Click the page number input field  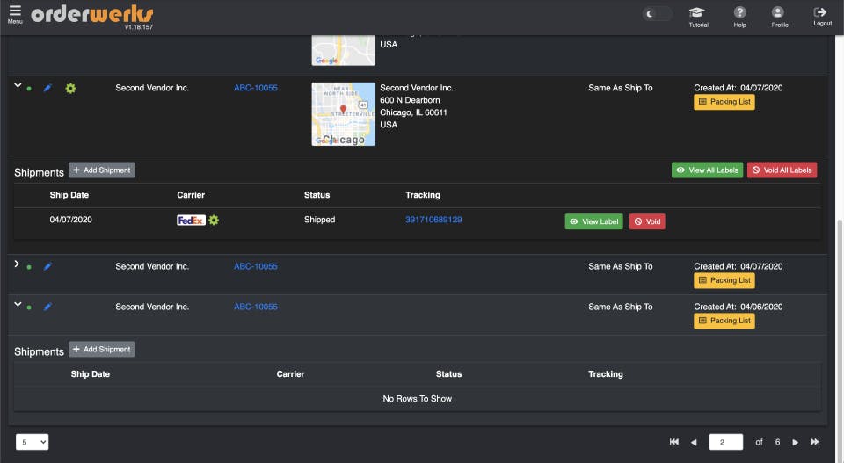point(725,443)
